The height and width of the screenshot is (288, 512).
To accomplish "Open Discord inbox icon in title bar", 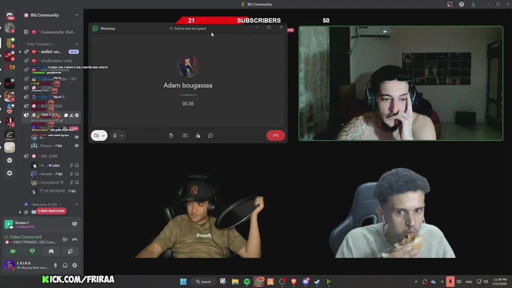I will click(450, 4).
